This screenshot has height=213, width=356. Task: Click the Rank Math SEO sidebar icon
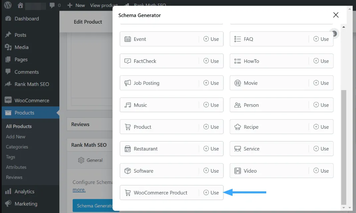click(x=8, y=84)
